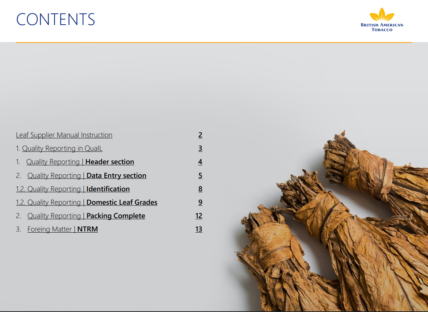Click page number 9 for Domestic Leaf Grades
Viewport: 428px width, 312px height.
(x=200, y=203)
